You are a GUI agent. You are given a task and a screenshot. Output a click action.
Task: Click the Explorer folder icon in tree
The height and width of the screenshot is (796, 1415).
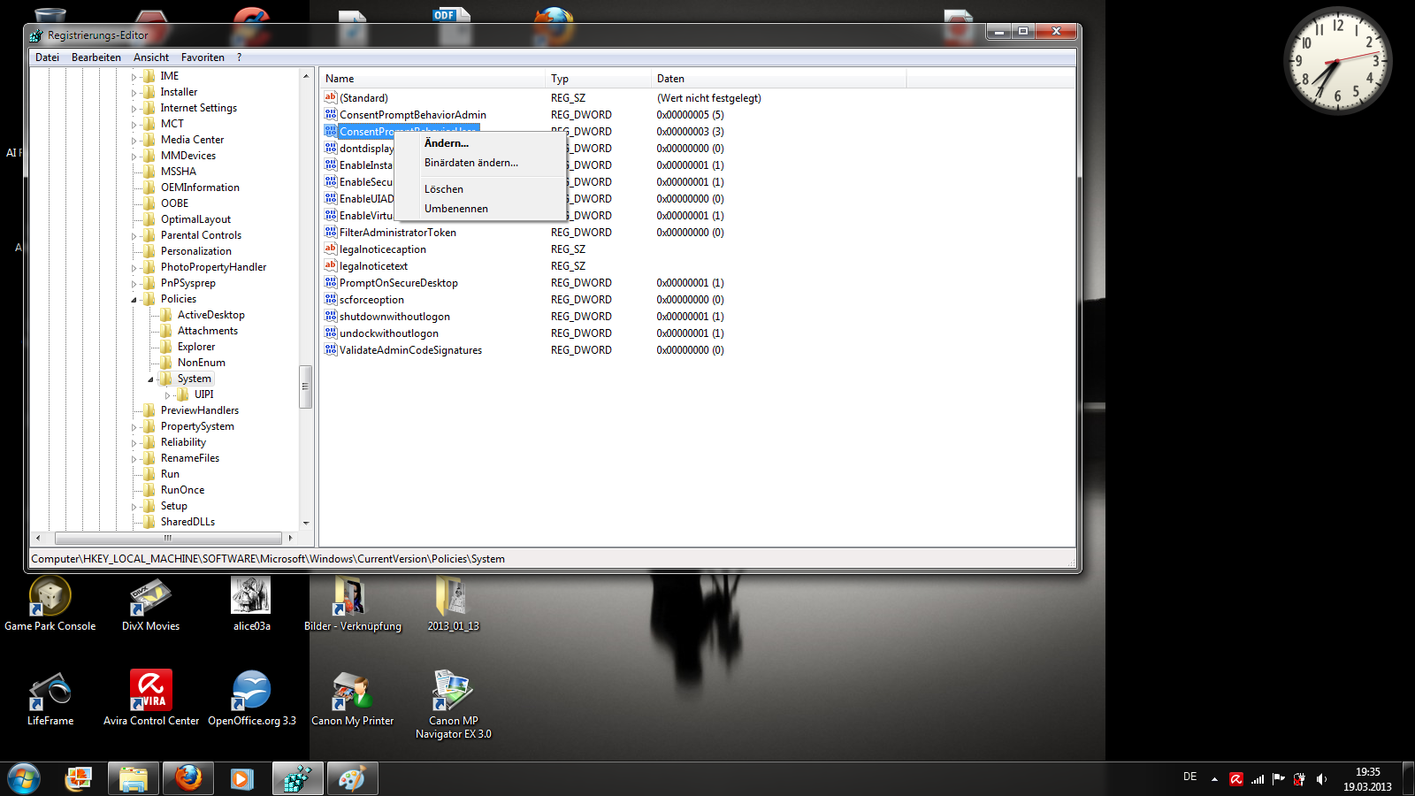(166, 347)
